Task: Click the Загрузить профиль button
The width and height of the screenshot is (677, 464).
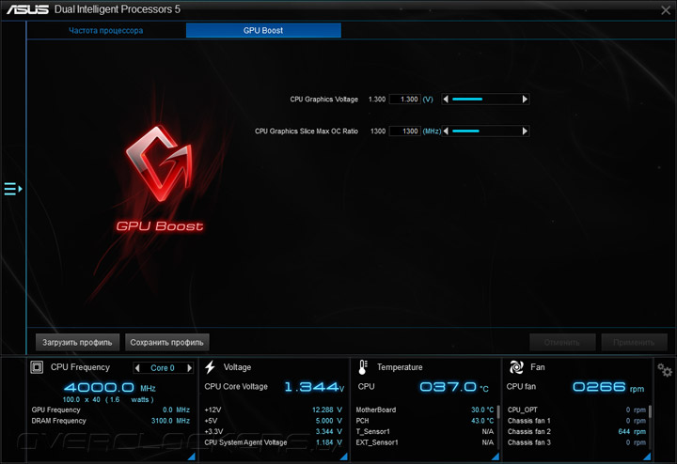Action: (x=77, y=343)
